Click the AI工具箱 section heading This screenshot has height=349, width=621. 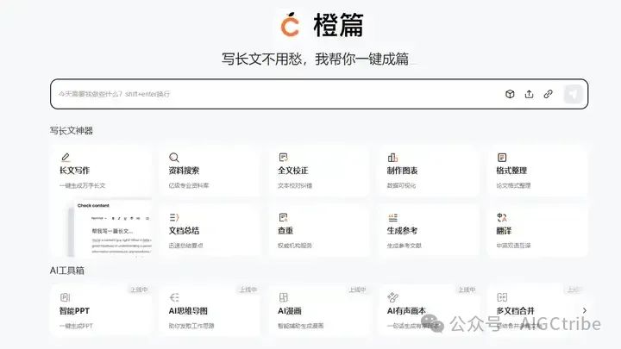pyautogui.click(x=67, y=271)
